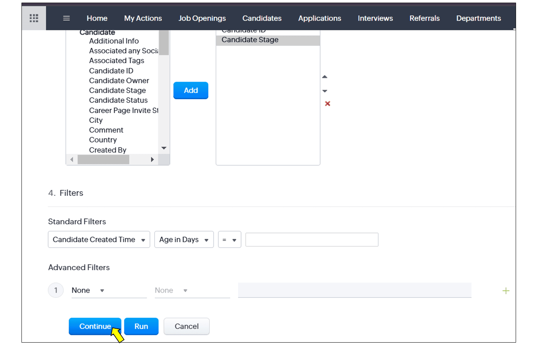536x346 pixels.
Task: Focus the standard filter value input
Action: coord(312,240)
